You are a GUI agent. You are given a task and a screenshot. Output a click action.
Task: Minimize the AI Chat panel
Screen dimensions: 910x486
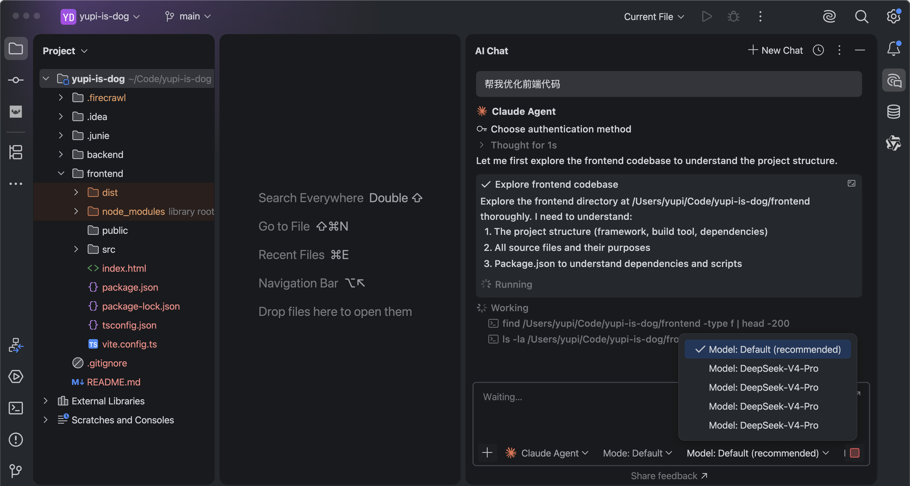860,51
